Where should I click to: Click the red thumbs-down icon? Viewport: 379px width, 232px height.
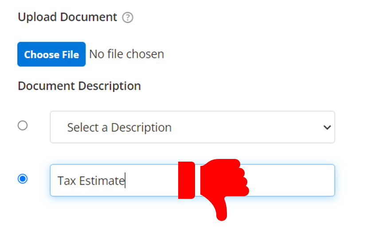click(214, 190)
